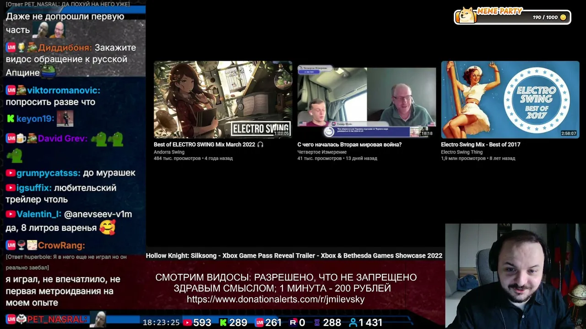The height and width of the screenshot is (329, 586).
Task: Open the Вторая мировая война video thumbnail
Action: (367, 100)
